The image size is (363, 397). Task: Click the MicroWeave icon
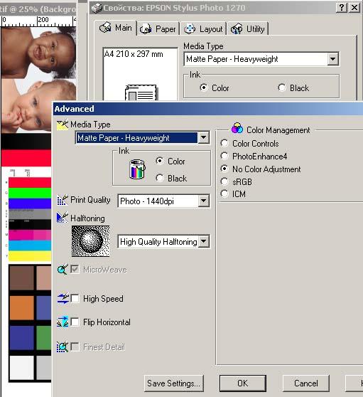[x=63, y=270]
